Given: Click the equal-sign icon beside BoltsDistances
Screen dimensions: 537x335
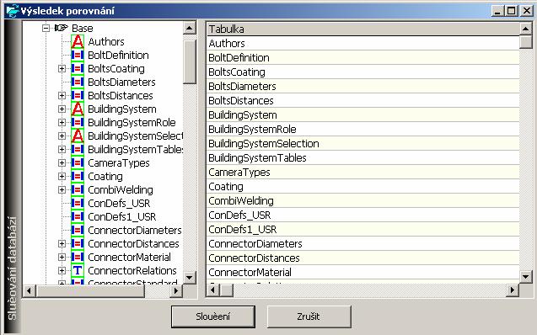Looking at the screenshot, I should [x=78, y=95].
